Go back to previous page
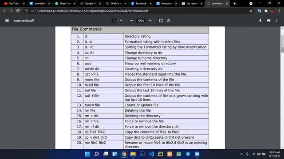Viewport: 284px width, 159px height. coord(4,11)
